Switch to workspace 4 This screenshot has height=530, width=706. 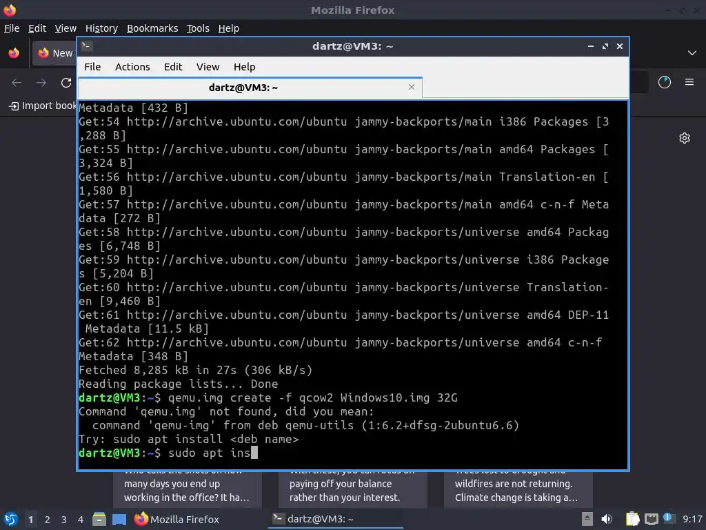81,520
